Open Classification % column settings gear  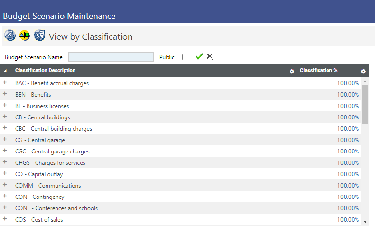(x=363, y=71)
